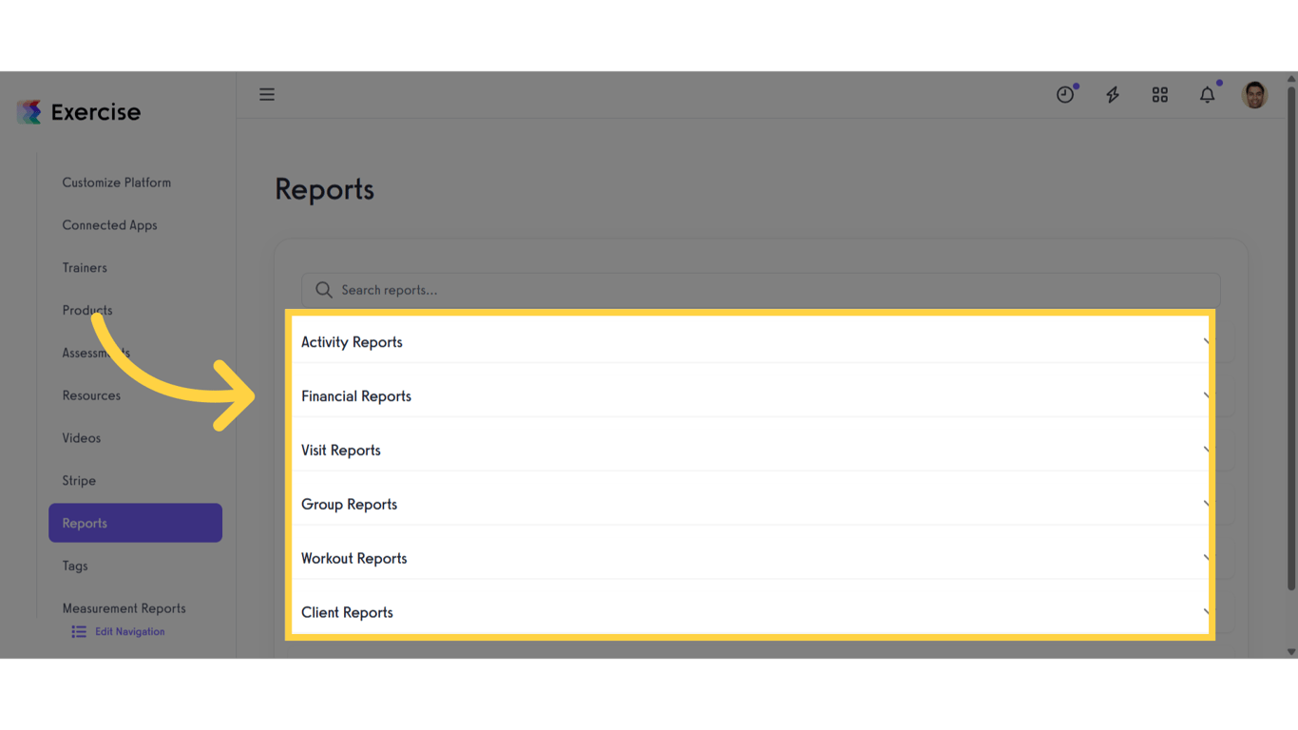Click the clock history icon
Viewport: 1298px width, 730px height.
(x=1064, y=94)
